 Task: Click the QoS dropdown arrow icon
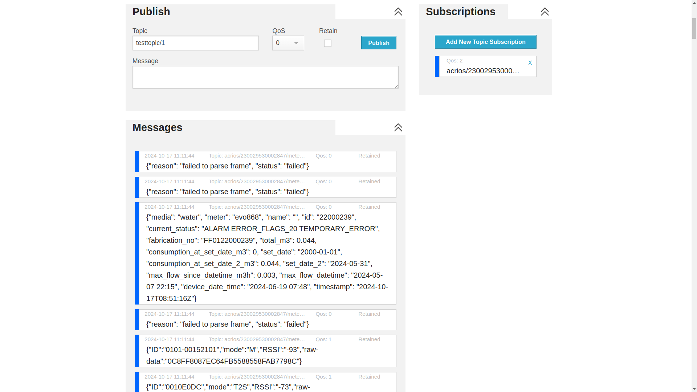tap(297, 43)
